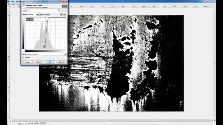Click the horizontal gradient bar below the curve
This screenshot has width=223, height=125.
click(x=46, y=51)
